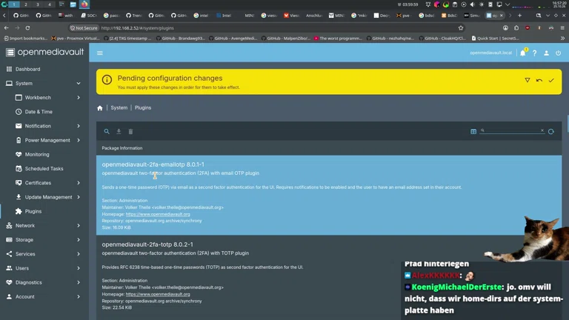Viewport: 569px width, 320px height.
Task: Open The worst programm... bookmark
Action: pyautogui.click(x=338, y=38)
